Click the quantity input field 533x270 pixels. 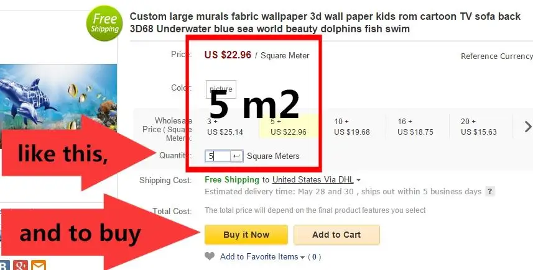(x=218, y=156)
